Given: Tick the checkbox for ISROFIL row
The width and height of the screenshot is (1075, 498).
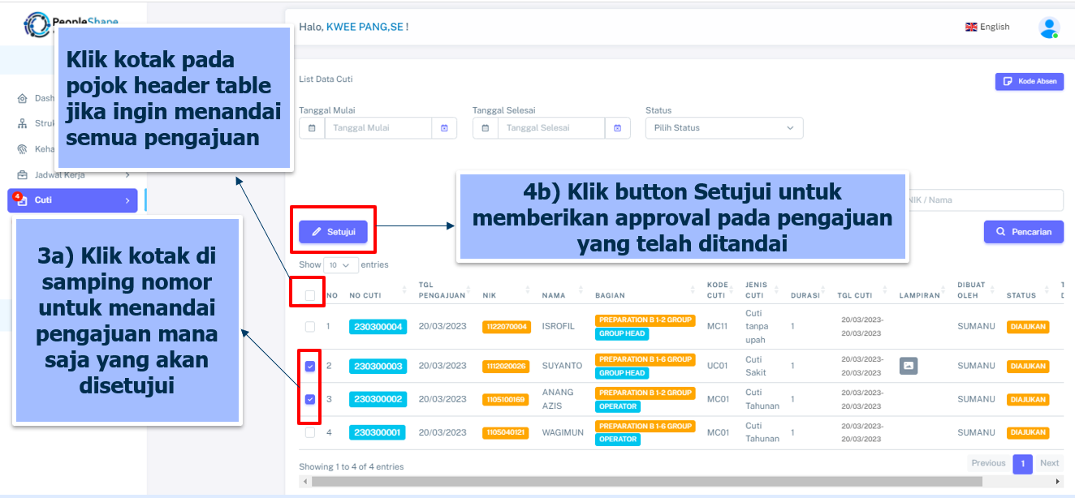Looking at the screenshot, I should (x=309, y=327).
